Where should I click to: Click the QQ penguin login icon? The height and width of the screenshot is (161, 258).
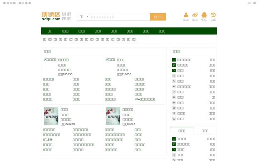point(204,15)
